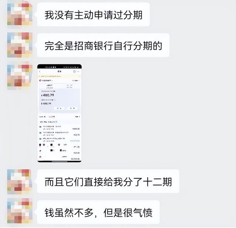Expand the top-right selector in the account row
Viewport: 236px width, 228px height.
76,81
